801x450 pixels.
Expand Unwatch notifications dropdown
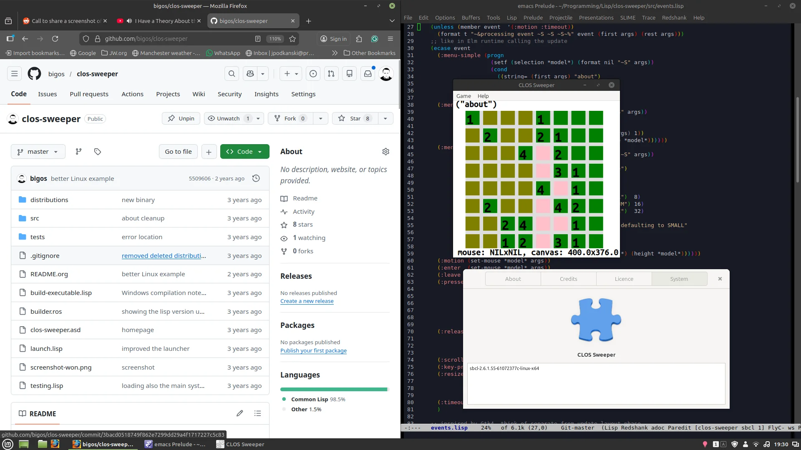tap(258, 118)
